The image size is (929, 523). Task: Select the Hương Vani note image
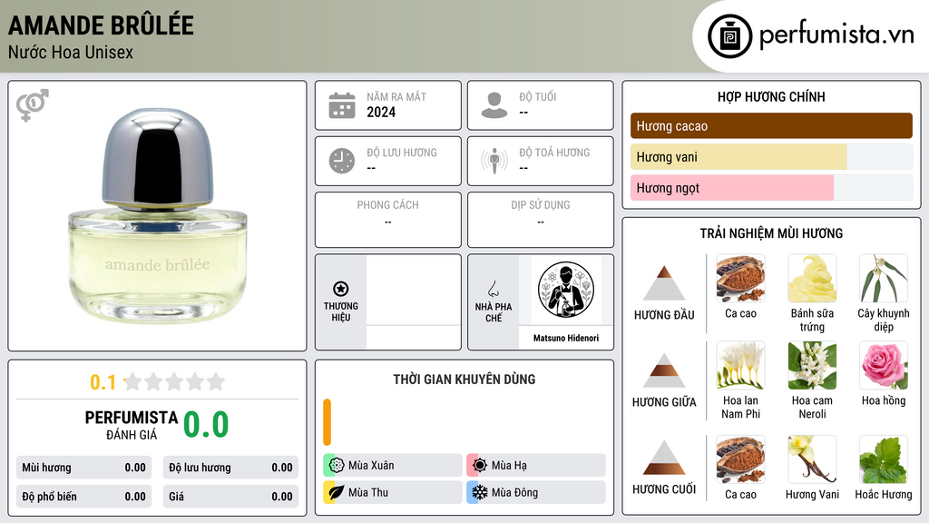pyautogui.click(x=812, y=459)
